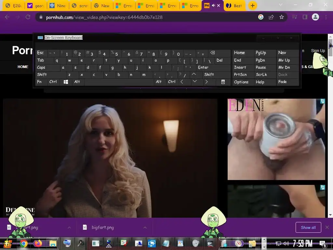The width and height of the screenshot is (333, 250).
Task: Go back using the browser back arrow
Action: [x=7, y=17]
